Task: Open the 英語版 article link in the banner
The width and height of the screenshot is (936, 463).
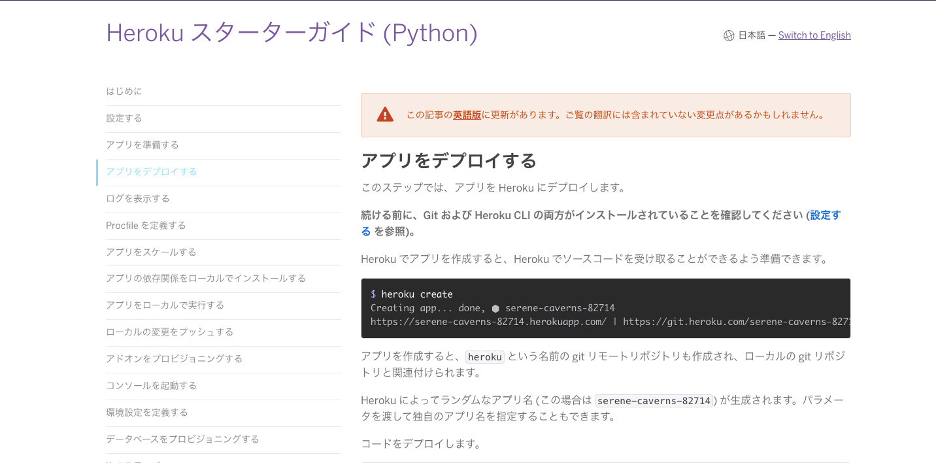Action: (468, 114)
